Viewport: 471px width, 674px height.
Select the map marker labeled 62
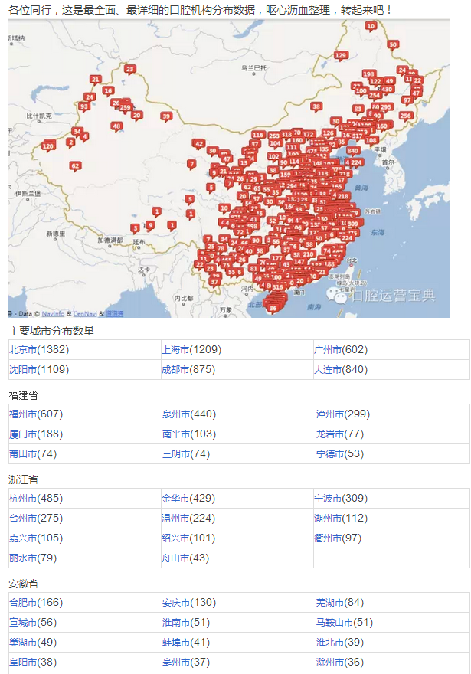pos(75,165)
